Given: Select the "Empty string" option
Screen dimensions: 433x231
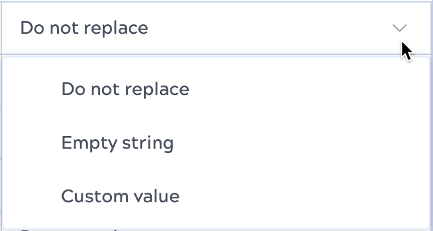Looking at the screenshot, I should [x=216, y=143].
